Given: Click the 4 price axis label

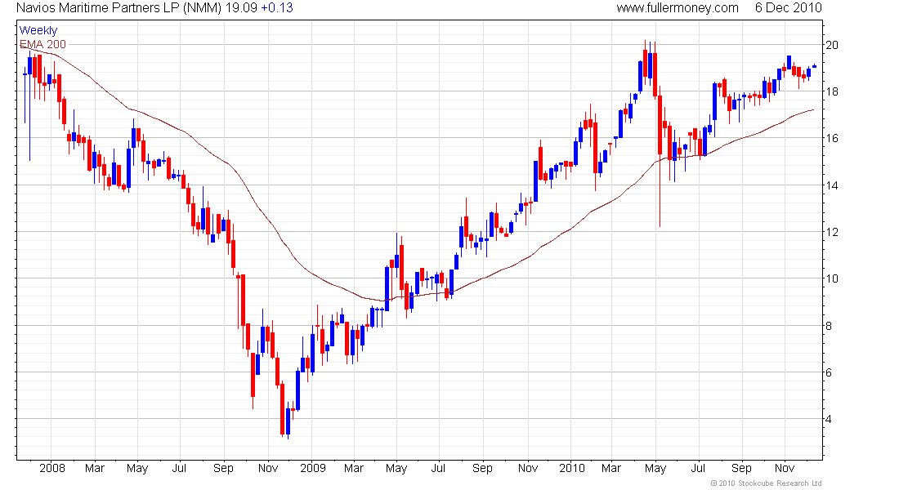Looking at the screenshot, I should [x=828, y=419].
